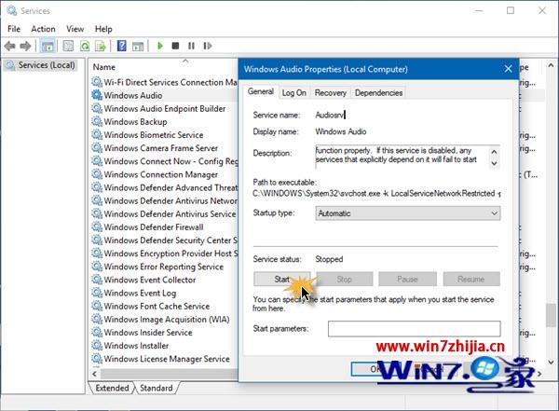Click the Service name Audiosrv field
This screenshot has height=411, width=559.
(331, 115)
